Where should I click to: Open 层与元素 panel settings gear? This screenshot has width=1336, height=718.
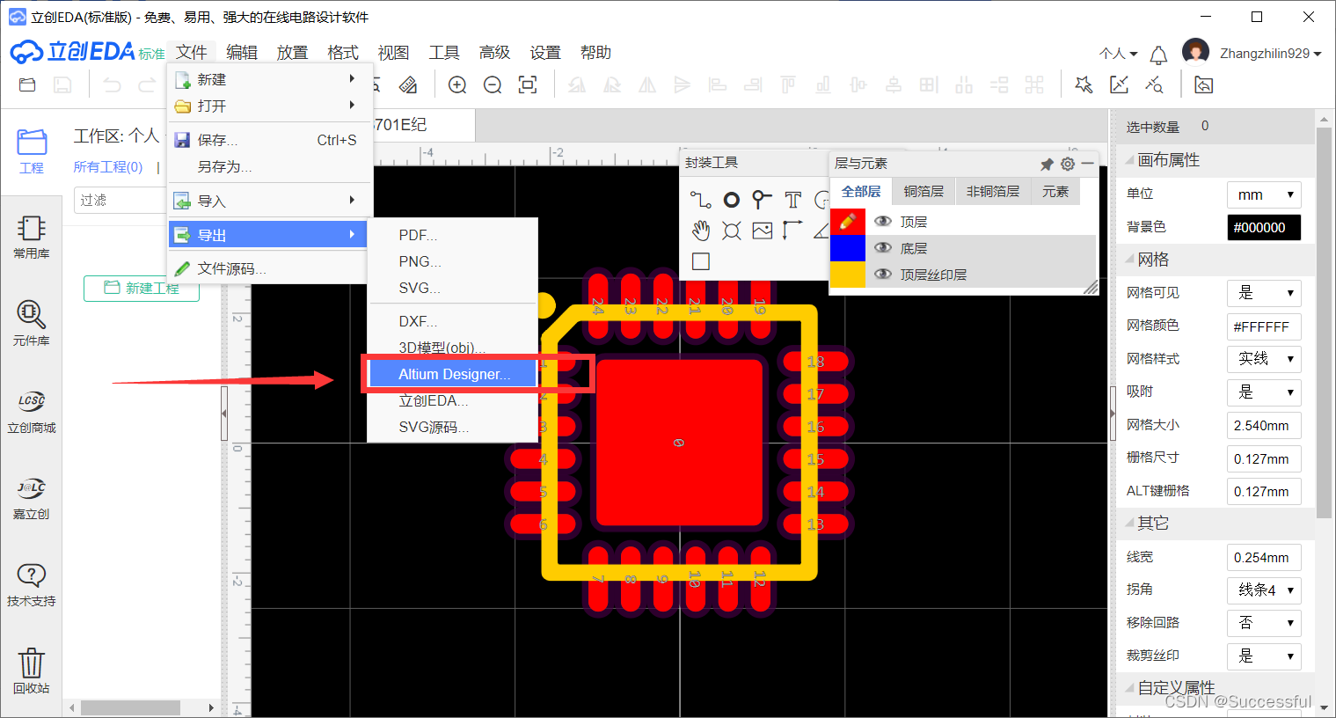[x=1068, y=165]
